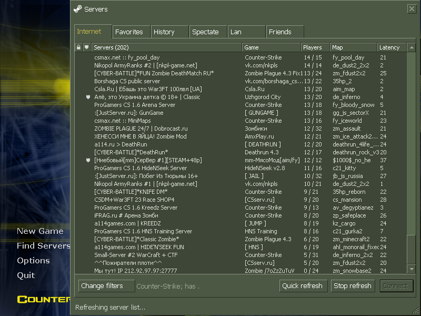Open the History tab

tap(169, 32)
